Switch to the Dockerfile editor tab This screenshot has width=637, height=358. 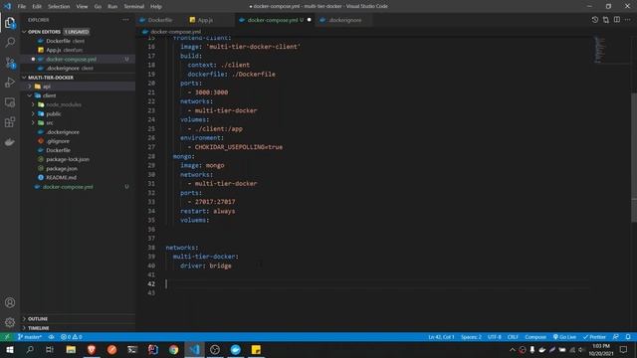point(160,20)
